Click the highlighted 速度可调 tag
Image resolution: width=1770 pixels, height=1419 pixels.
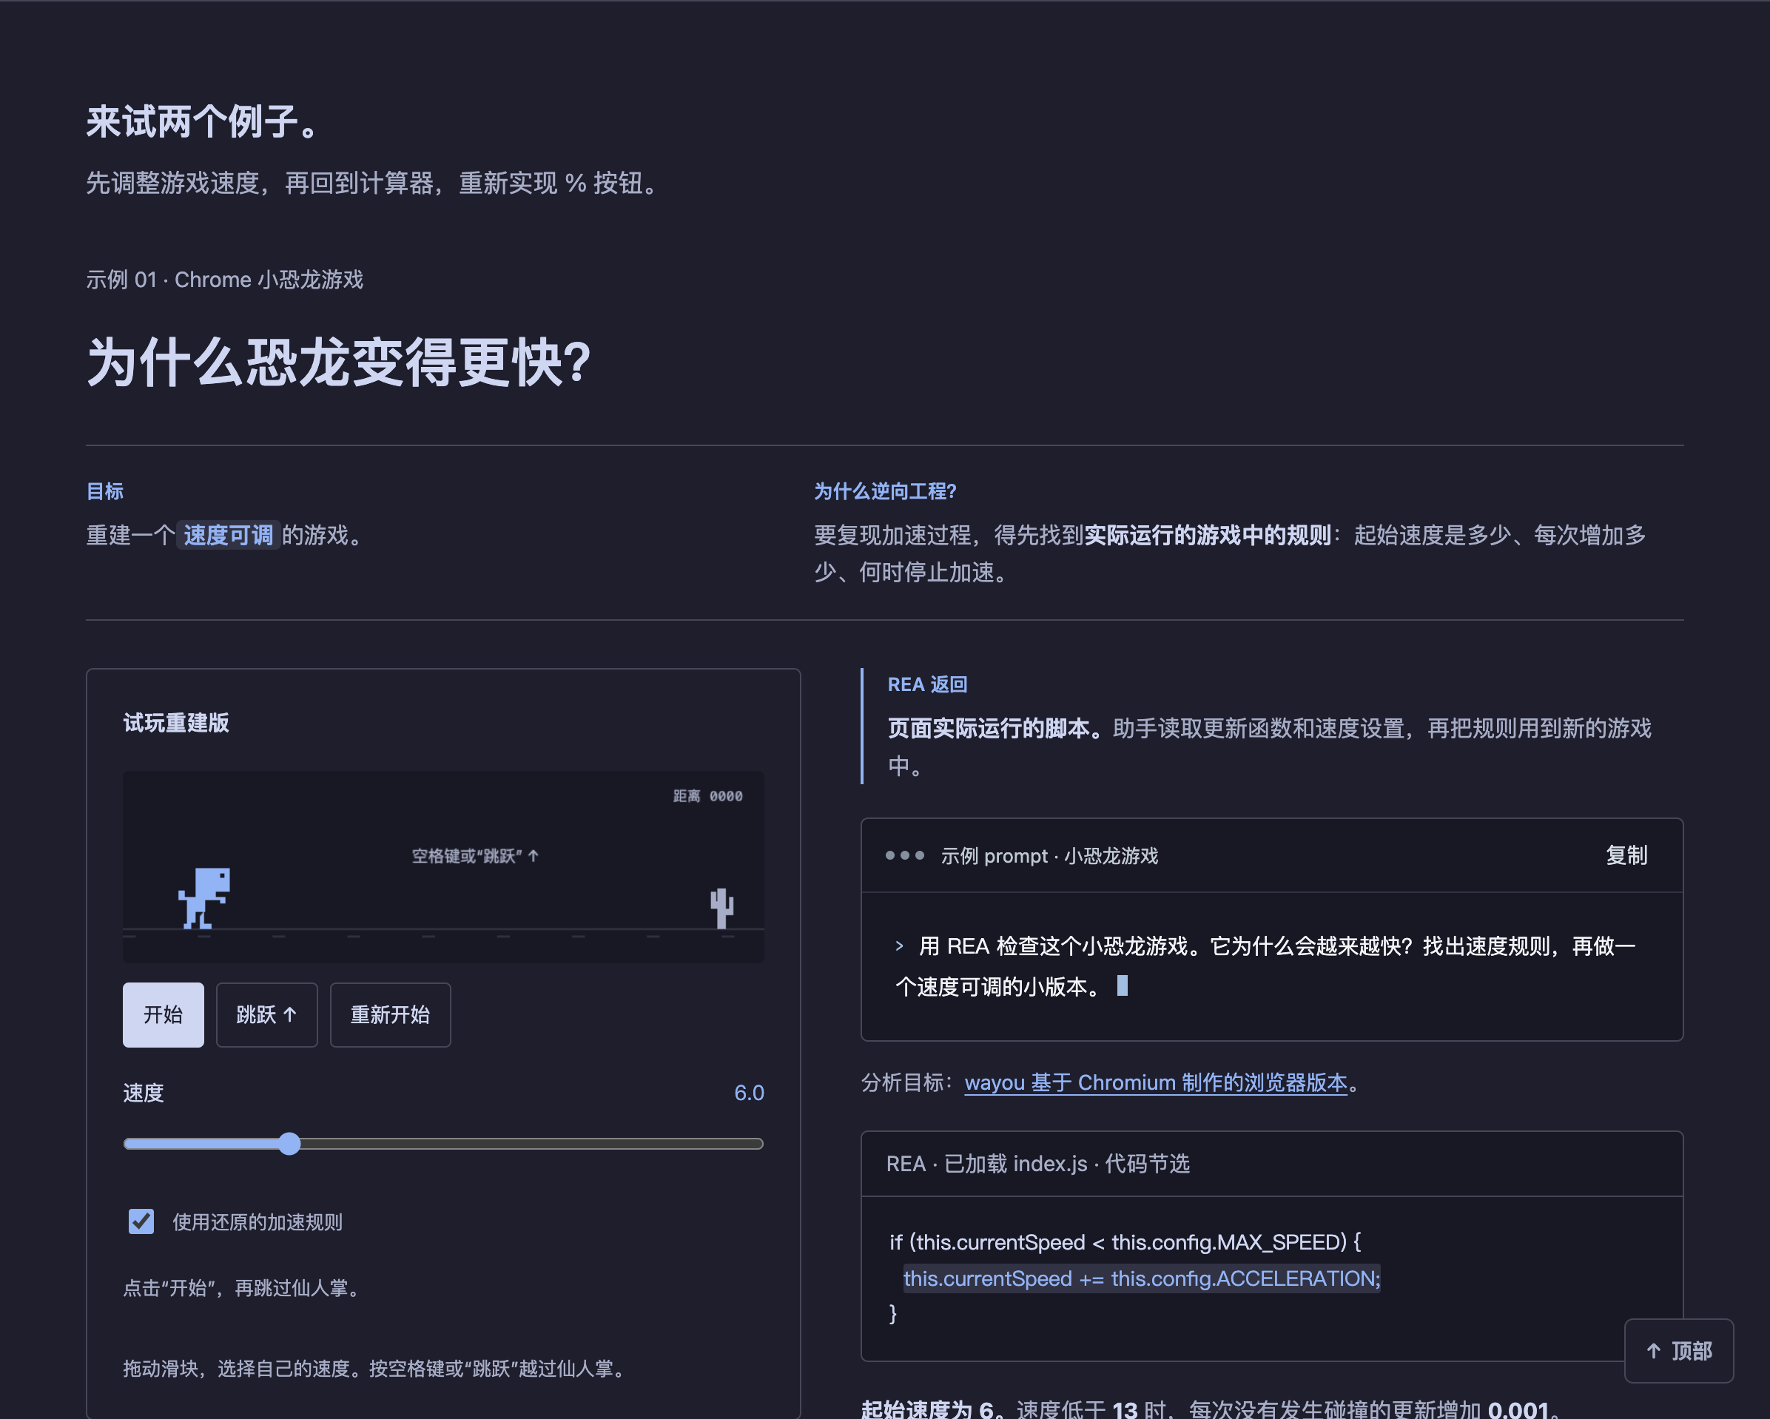point(228,535)
